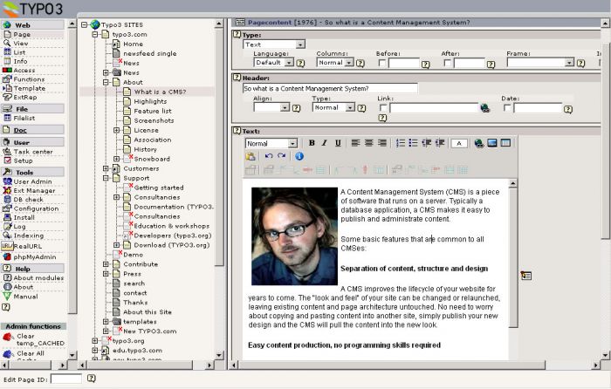Image resolution: width=611 pixels, height=389 pixels.
Task: Check the Date field checkbox
Action: tap(506, 108)
